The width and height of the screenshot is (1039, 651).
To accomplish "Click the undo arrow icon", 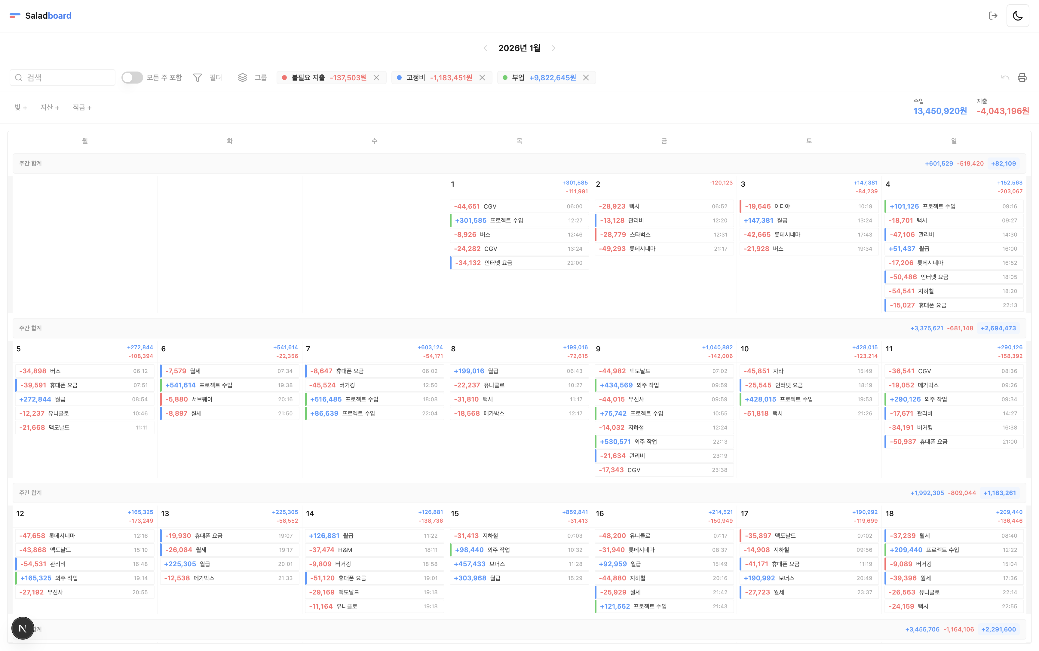I will (1005, 78).
